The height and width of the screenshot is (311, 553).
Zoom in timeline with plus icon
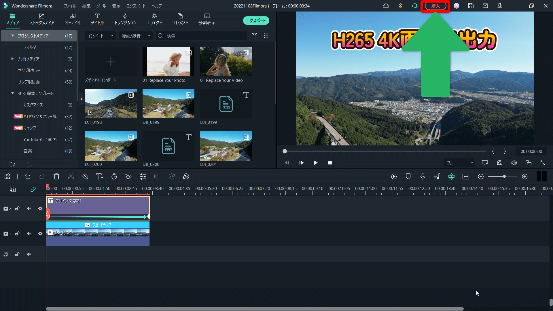coord(525,177)
